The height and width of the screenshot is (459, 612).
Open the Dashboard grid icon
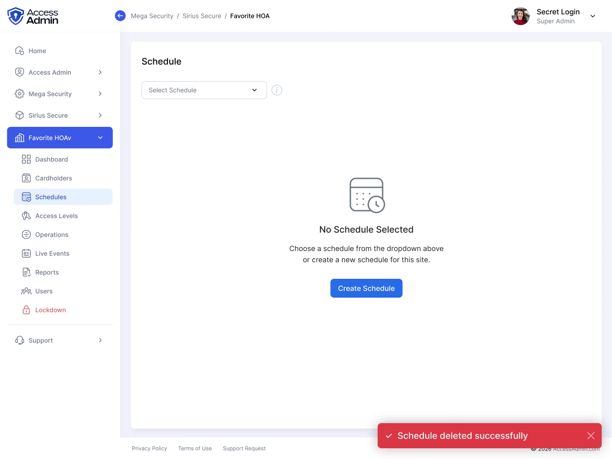click(x=26, y=159)
